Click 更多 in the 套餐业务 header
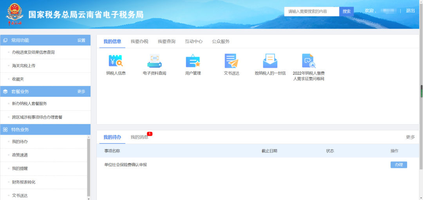 tap(81, 92)
